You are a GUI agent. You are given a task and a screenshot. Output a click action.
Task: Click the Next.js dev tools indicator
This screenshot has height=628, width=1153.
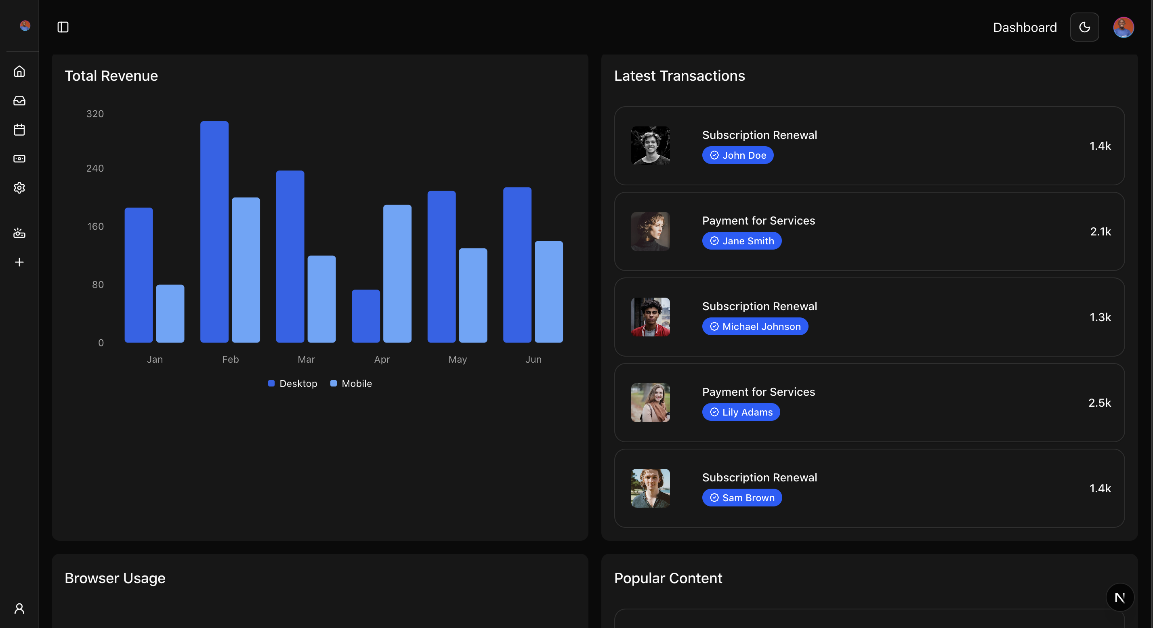pyautogui.click(x=1119, y=598)
